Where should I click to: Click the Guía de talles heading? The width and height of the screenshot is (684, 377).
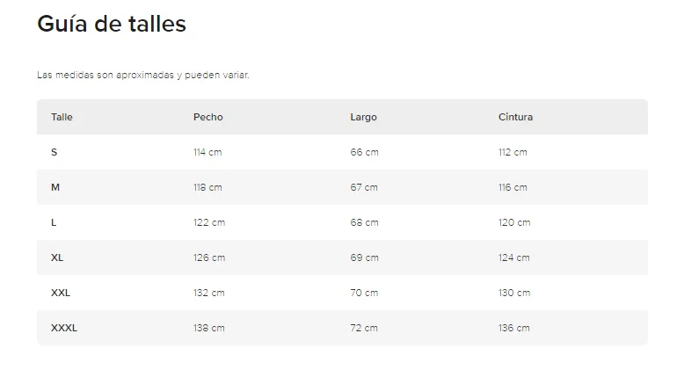point(112,25)
